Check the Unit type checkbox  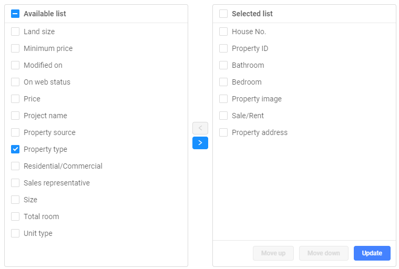(15, 233)
